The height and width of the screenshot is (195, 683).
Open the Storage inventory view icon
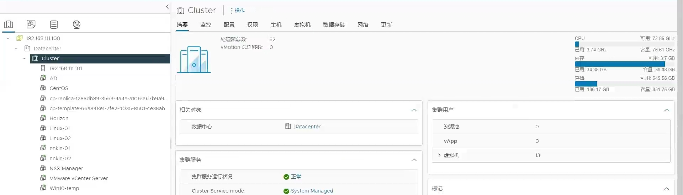click(54, 24)
